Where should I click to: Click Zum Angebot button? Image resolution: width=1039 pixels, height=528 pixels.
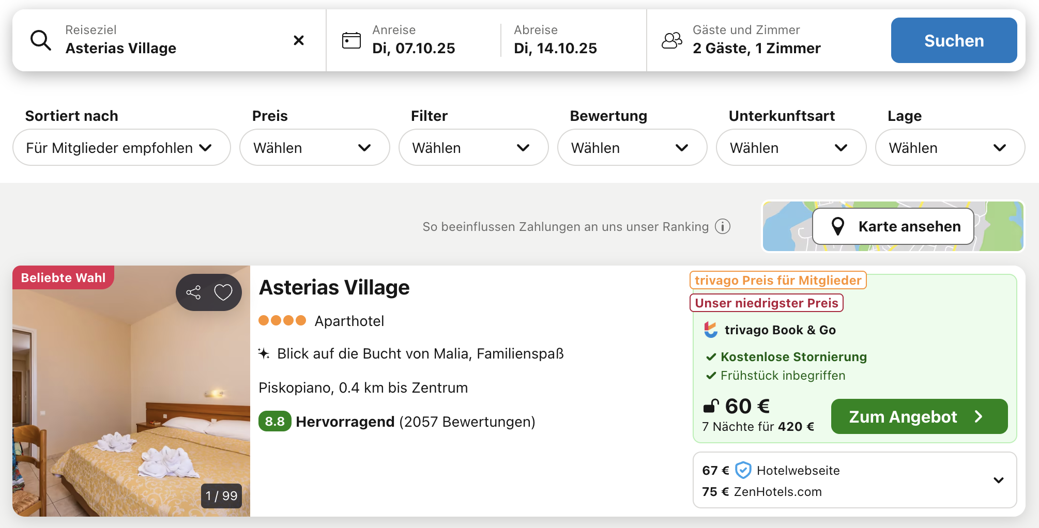click(x=920, y=416)
